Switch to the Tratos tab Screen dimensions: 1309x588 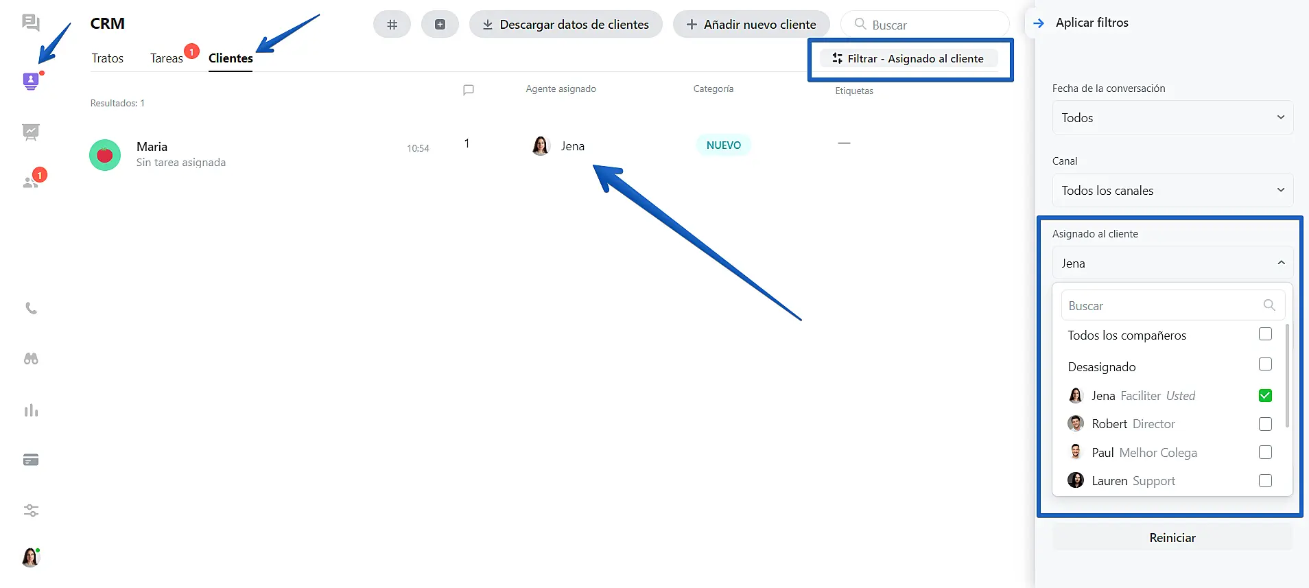(108, 58)
